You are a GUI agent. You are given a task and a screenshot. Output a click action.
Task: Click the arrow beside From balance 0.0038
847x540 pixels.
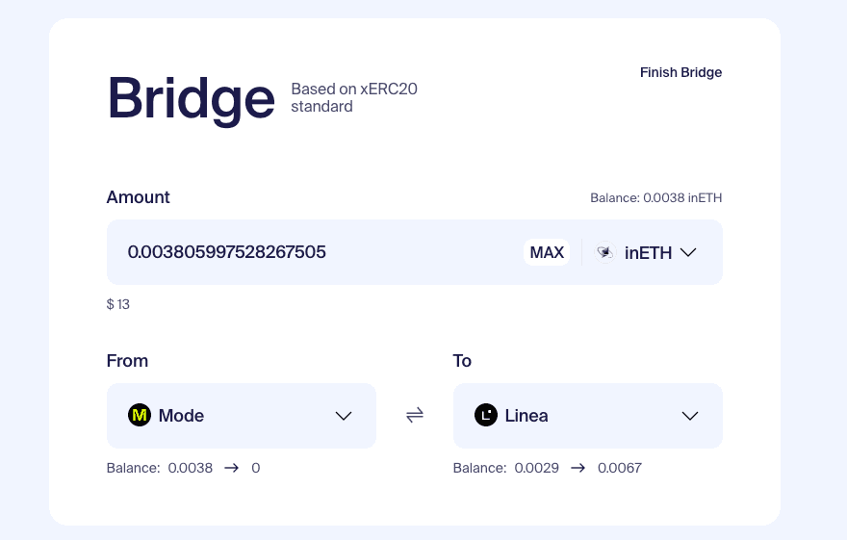coord(232,468)
